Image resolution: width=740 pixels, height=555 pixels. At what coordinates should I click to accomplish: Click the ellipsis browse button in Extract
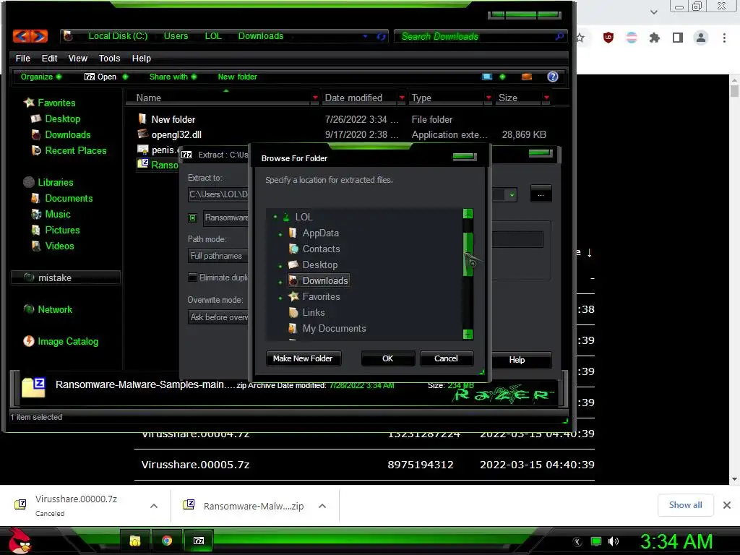point(541,194)
